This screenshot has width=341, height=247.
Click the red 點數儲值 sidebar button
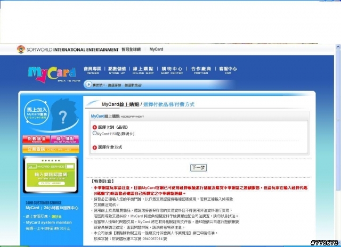click(x=36, y=139)
